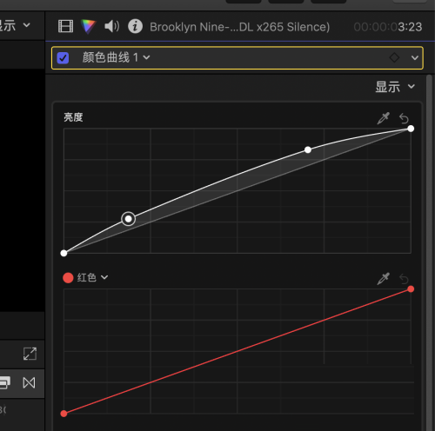Viewport: 435px width, 431px height.
Task: Disable the 颜色曲线 1 effect checkbox
Action: pos(63,57)
